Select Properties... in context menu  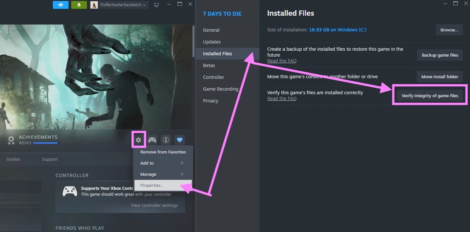pos(163,185)
